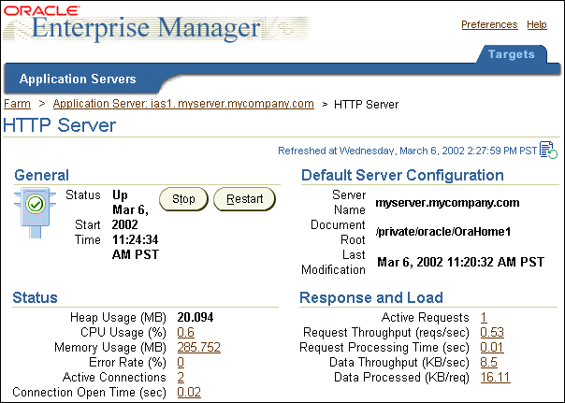Open the CPU Usage value 0.6
The width and height of the screenshot is (565, 403).
185,332
